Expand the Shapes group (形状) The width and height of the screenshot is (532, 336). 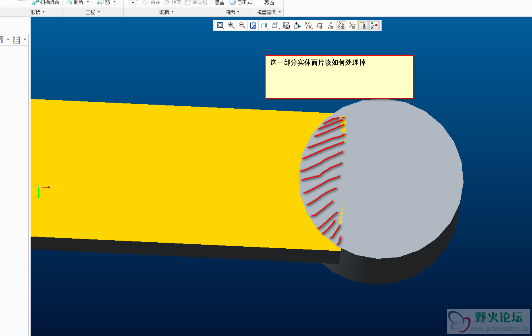pos(38,12)
